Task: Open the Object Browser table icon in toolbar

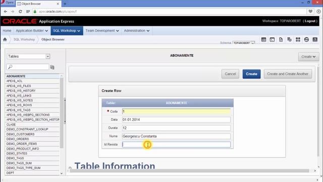Action: click(x=263, y=39)
